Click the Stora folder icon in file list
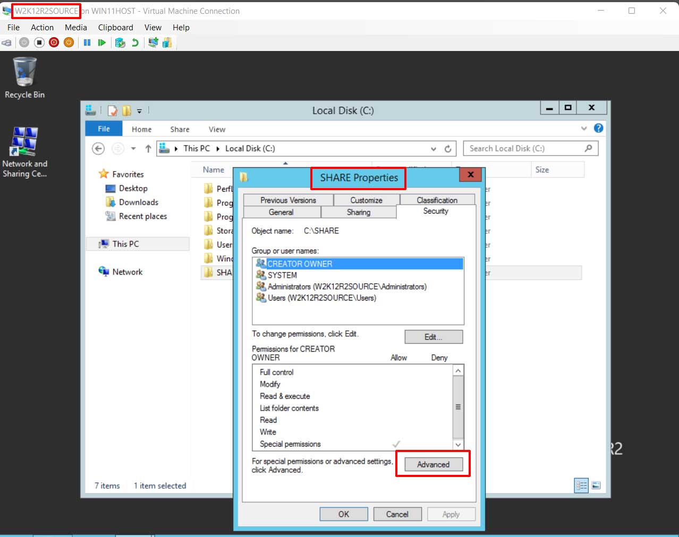679x537 pixels. coord(209,231)
